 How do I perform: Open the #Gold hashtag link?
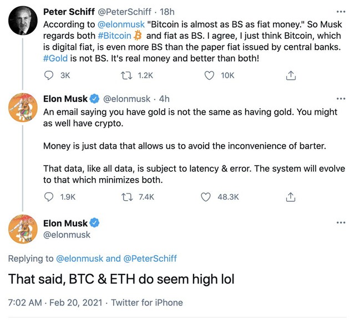[x=57, y=60]
